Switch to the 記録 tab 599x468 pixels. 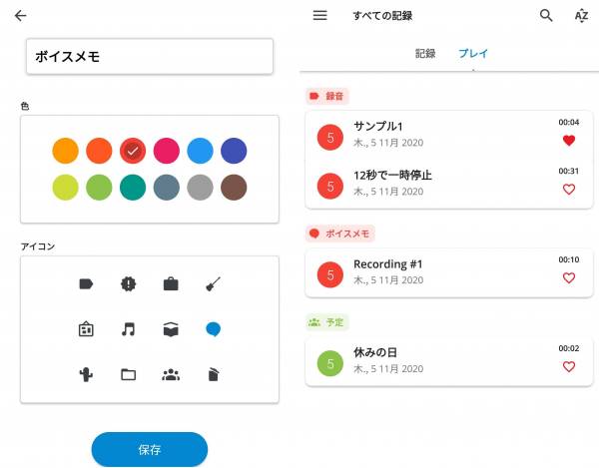click(x=425, y=53)
